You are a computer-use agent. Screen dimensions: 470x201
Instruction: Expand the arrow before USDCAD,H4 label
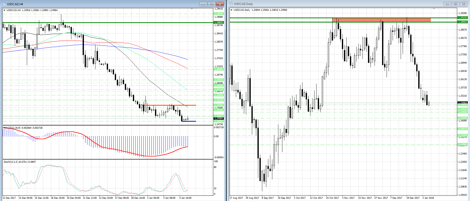[5, 10]
